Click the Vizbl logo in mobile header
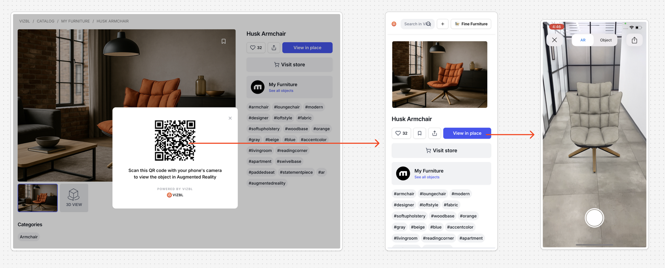Screen dimensions: 665x268 coord(394,24)
